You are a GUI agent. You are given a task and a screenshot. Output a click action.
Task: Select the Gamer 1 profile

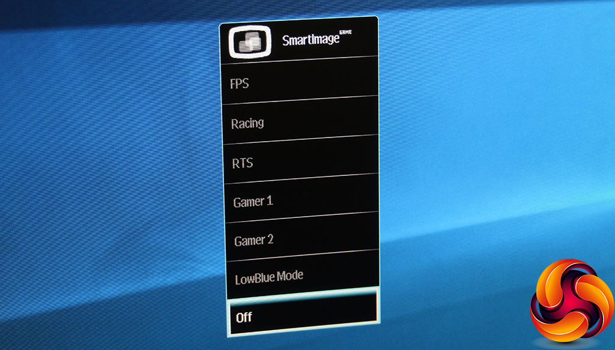[x=302, y=198]
